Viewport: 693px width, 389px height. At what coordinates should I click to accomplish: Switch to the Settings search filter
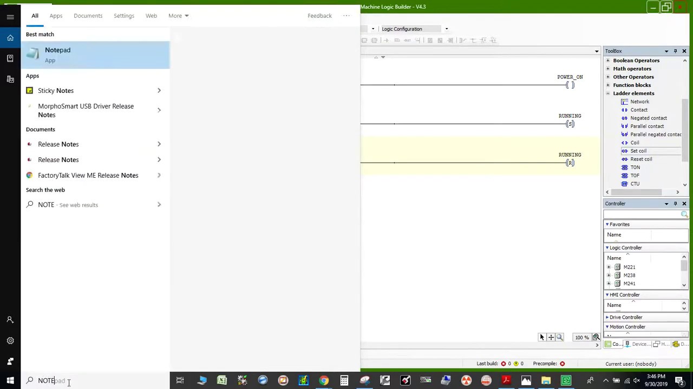tap(124, 16)
